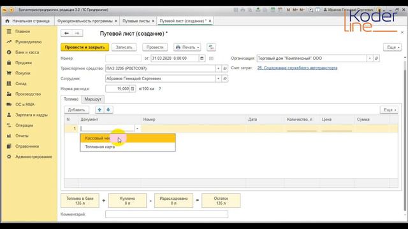
Task: Open Зарплата и кадры section
Action: coord(31,114)
